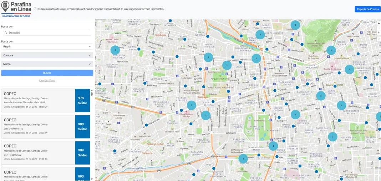Click the 989 $/litro price box
The height and width of the screenshot is (181, 381).
pos(83,153)
